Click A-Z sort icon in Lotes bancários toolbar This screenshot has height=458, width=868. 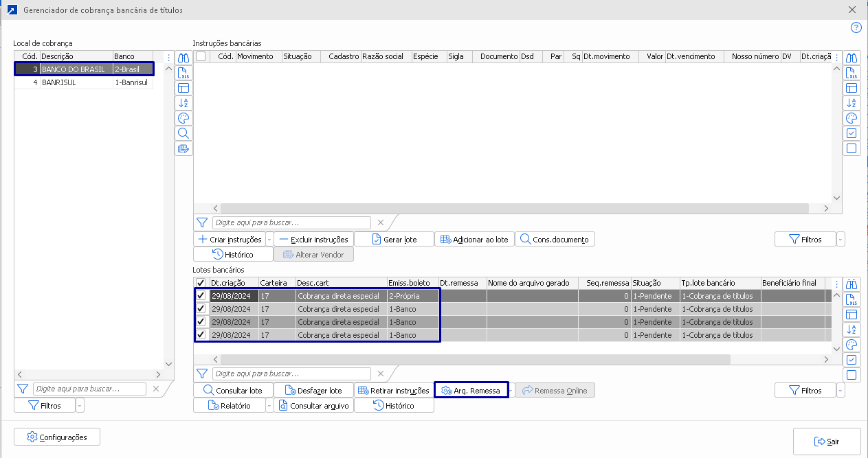pos(852,330)
